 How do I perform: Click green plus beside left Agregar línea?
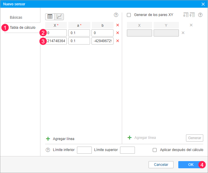click(48, 139)
